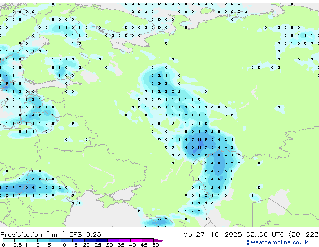319x247 pixels.
Task: Pick the legend swatch between 40 and 45
Action: coord(136,240)
